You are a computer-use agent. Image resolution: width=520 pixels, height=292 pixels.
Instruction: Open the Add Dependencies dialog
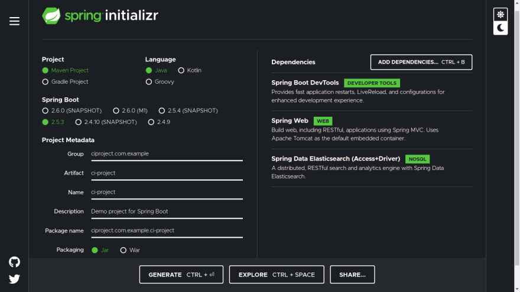coord(421,63)
